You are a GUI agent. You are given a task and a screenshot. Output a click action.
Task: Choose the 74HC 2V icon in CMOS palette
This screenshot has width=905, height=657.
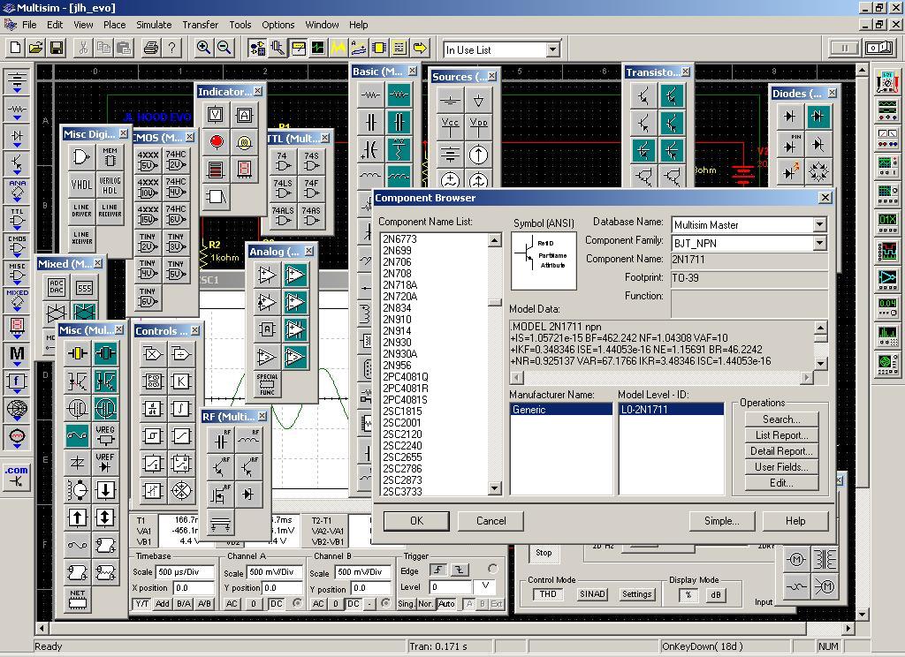(176, 161)
